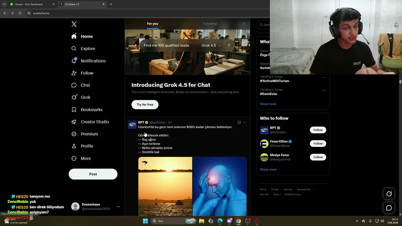
Task: Open the Terms footer link
Action: (263, 190)
